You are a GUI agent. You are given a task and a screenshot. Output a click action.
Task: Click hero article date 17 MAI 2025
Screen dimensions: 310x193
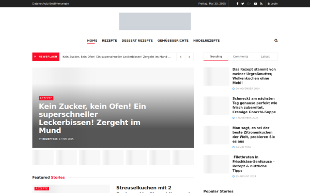tap(66, 139)
